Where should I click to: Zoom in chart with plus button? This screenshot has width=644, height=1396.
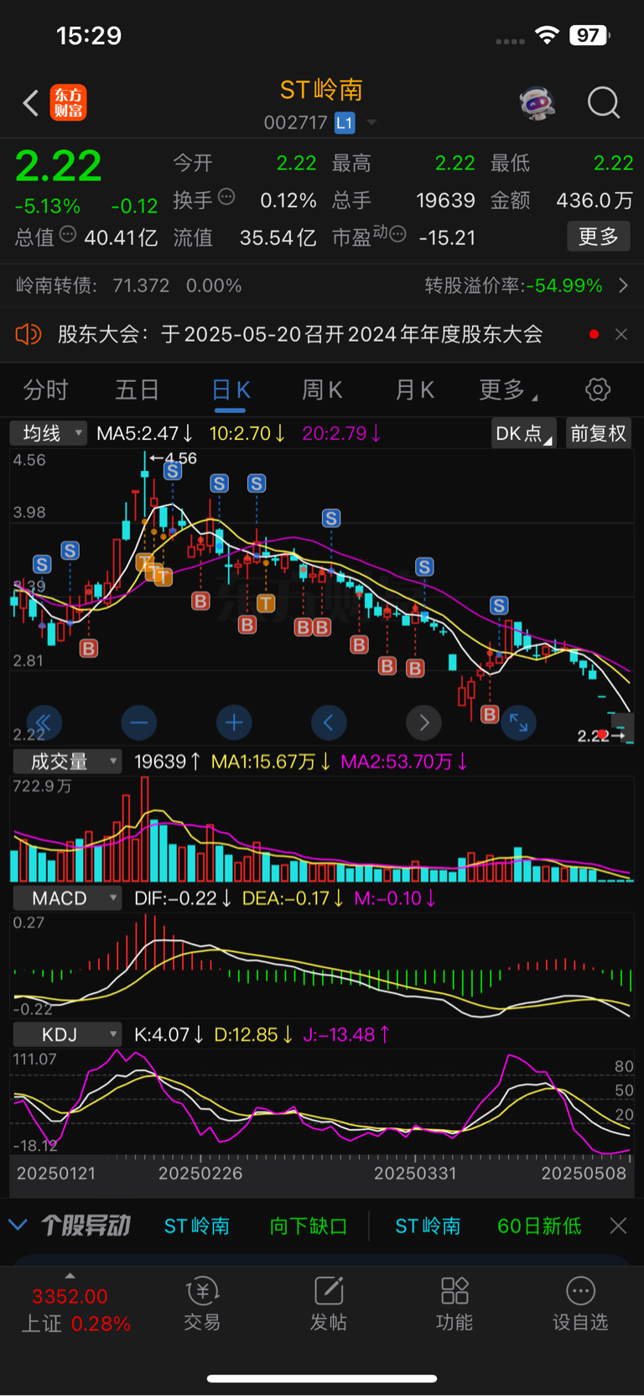[x=234, y=722]
